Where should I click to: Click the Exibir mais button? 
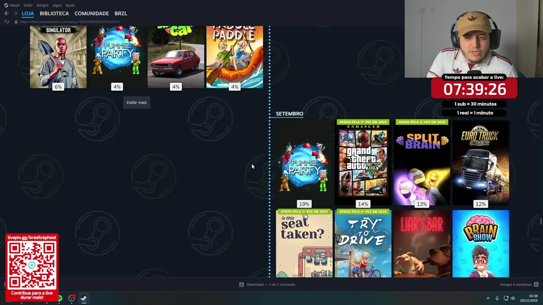137,103
